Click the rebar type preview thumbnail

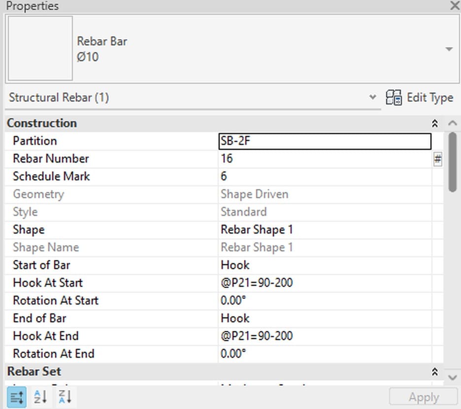coord(40,48)
